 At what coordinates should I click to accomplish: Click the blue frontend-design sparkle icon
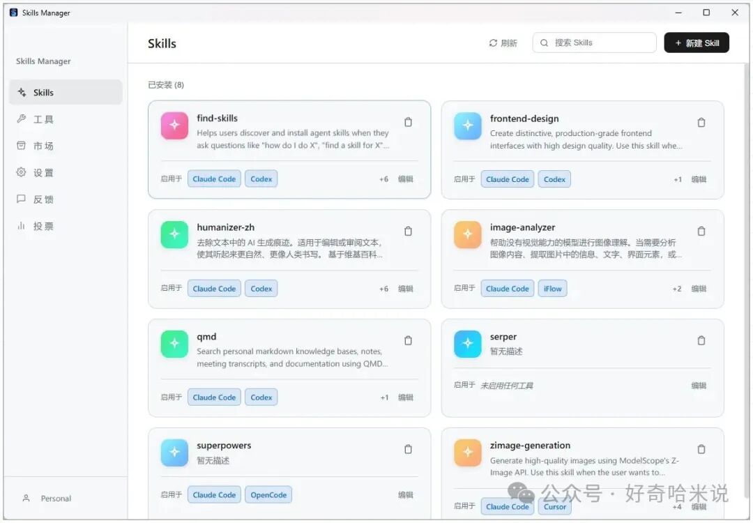(x=467, y=126)
